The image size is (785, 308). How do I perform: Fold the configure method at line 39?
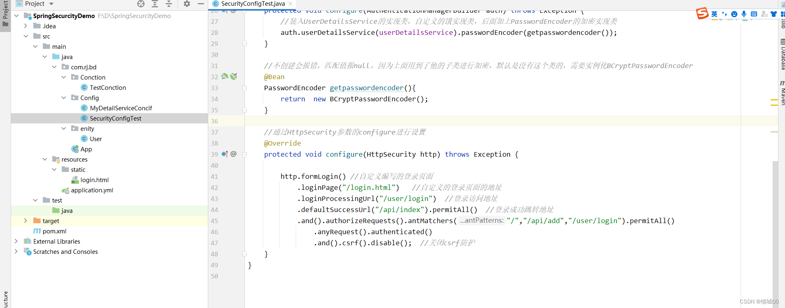pos(244,155)
